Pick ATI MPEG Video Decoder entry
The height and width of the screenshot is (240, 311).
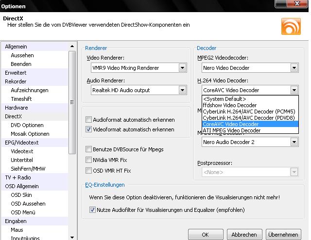232,130
